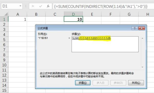Click the Enter checkmark formula bar icon
Screen dimensions: 154x93
point(41,6)
